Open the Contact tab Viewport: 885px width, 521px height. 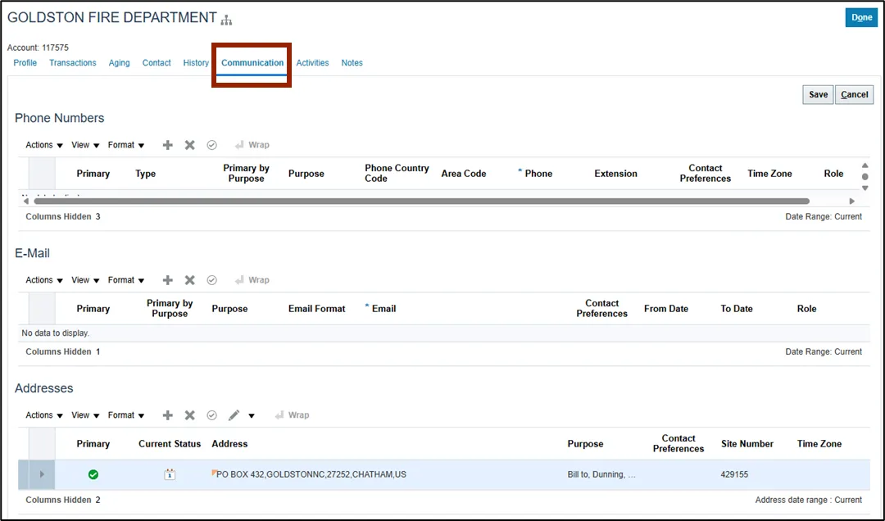(157, 62)
